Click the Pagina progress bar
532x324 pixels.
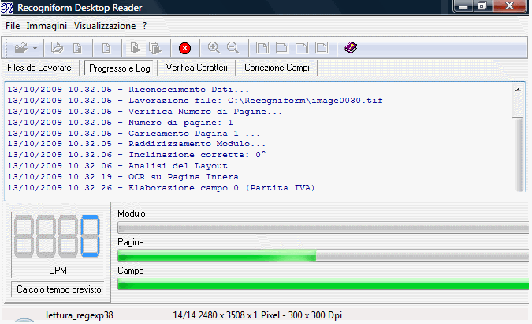(323, 256)
